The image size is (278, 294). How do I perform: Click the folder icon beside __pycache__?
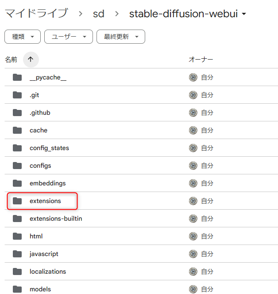[17, 77]
